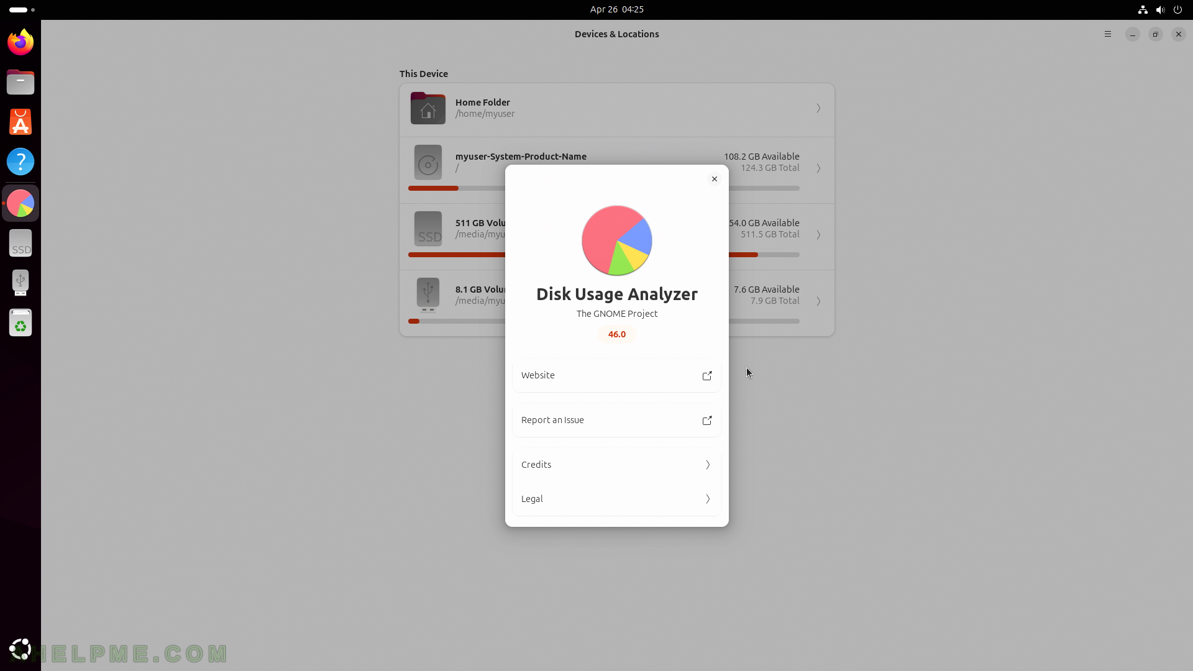Expand the Legal section
This screenshot has width=1193, height=671.
(616, 499)
